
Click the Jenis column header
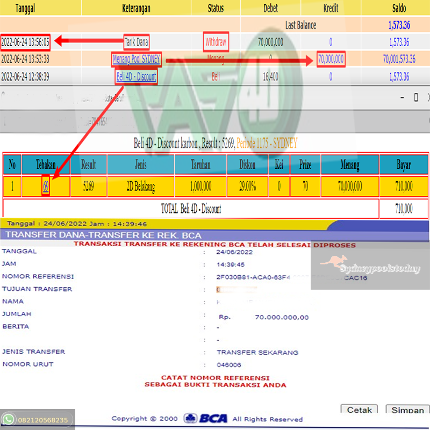tap(141, 164)
